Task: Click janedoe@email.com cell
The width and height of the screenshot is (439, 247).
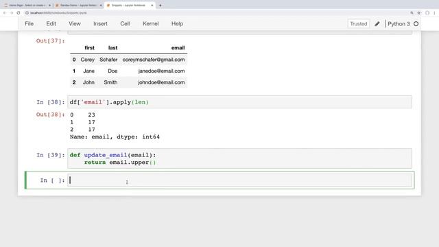Action: (161, 71)
